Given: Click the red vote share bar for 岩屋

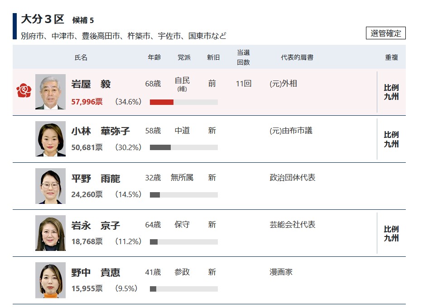Looking at the screenshot, I should [x=162, y=102].
